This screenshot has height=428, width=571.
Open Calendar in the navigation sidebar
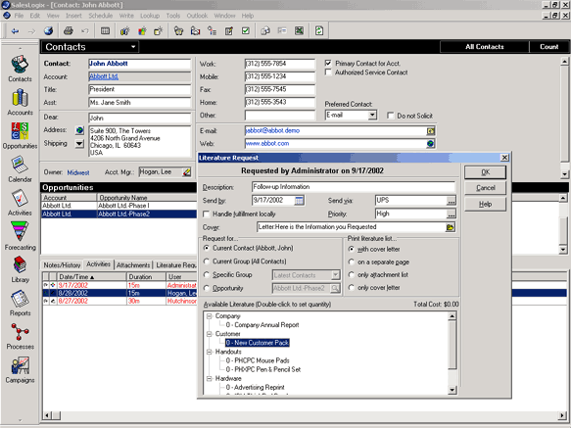[x=20, y=169]
